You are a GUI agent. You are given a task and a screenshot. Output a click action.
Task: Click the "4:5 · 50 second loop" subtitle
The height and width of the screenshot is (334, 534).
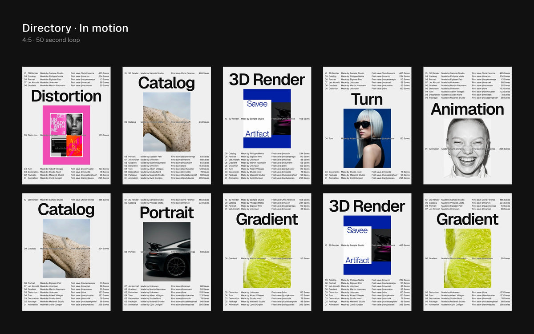click(x=51, y=40)
